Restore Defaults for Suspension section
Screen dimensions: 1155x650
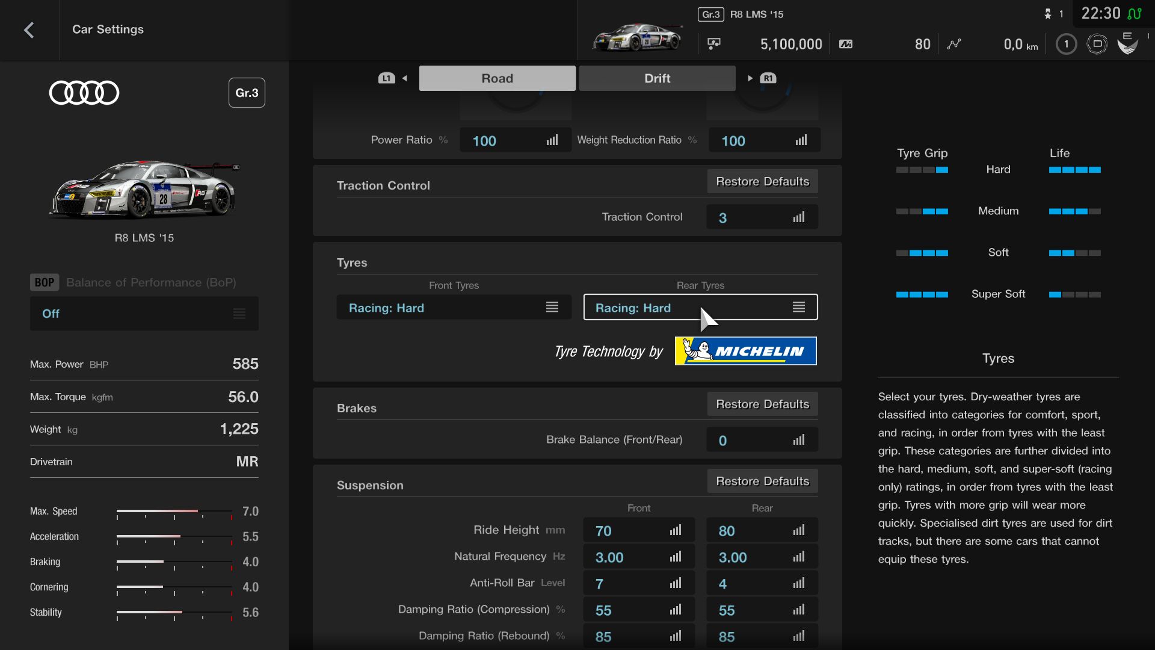[x=762, y=481]
